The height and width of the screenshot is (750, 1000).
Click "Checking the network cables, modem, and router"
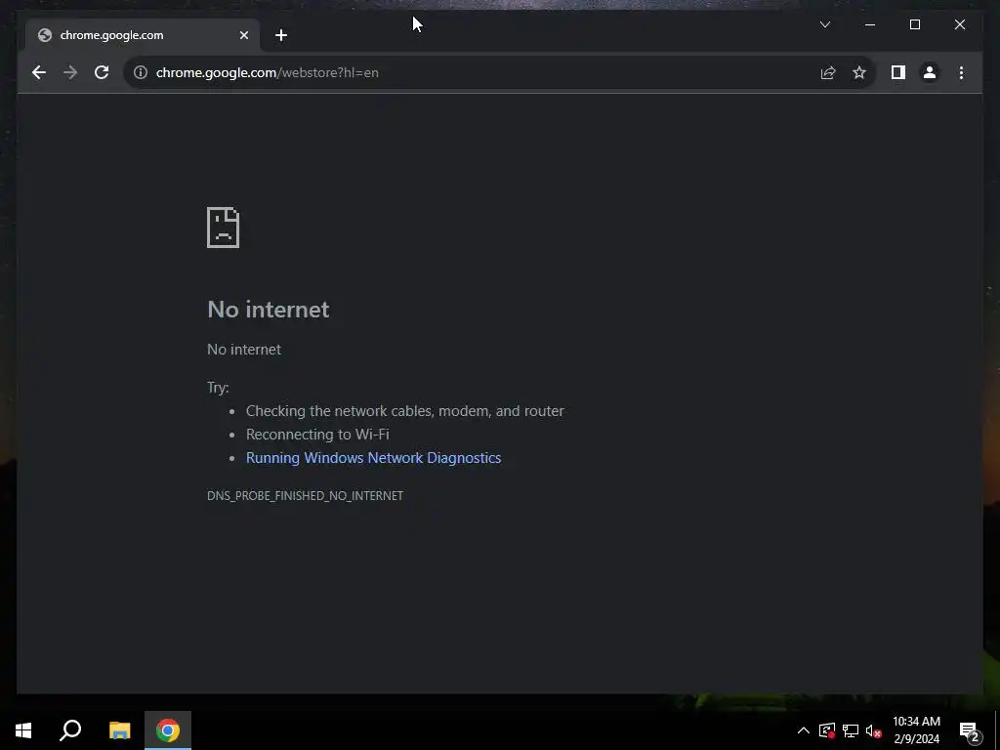[405, 411]
